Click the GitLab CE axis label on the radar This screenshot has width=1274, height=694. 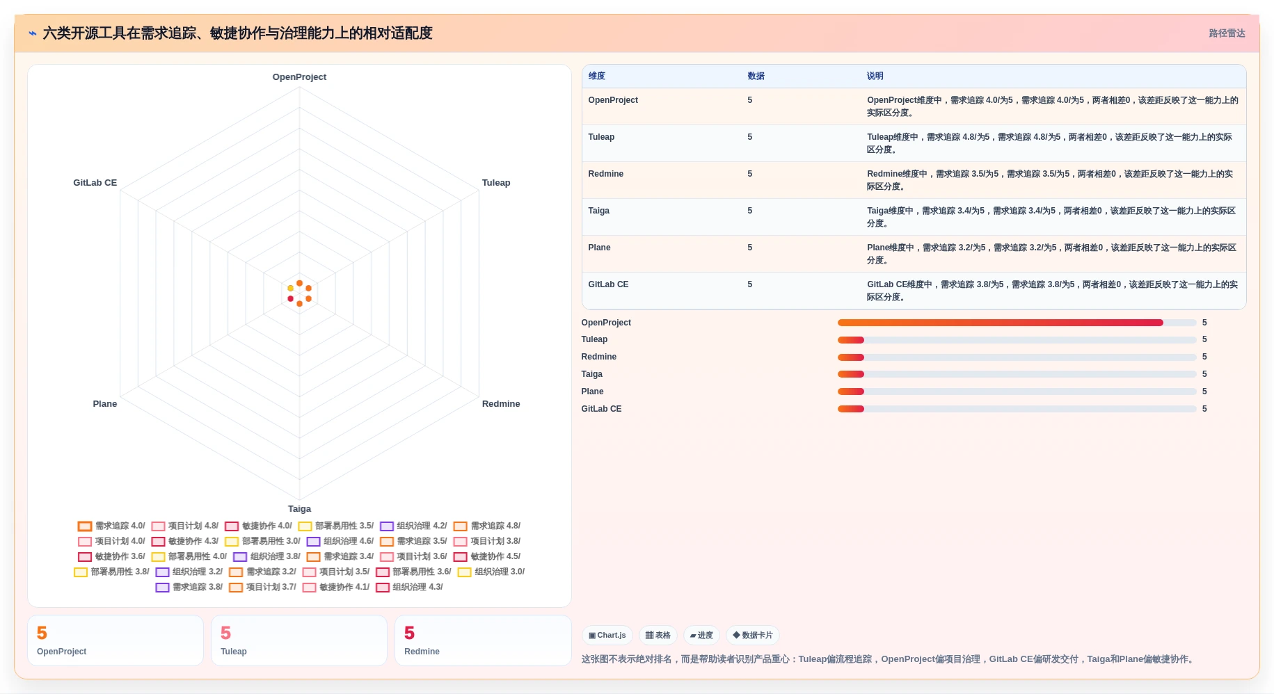click(95, 183)
